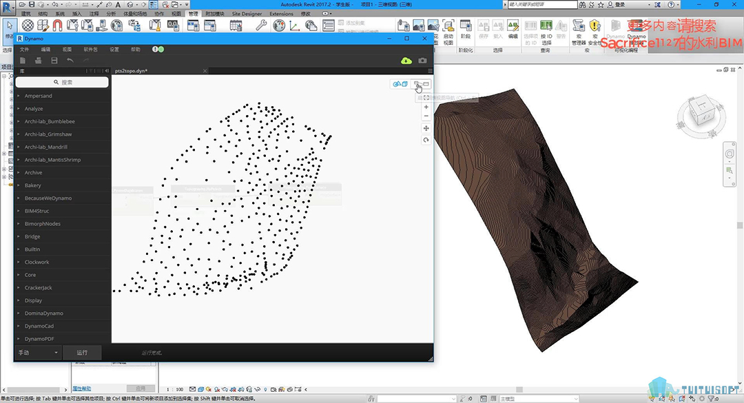Viewport: 744px width, 403px height.
Task: Click the Dynamo new file icon
Action: (23, 61)
